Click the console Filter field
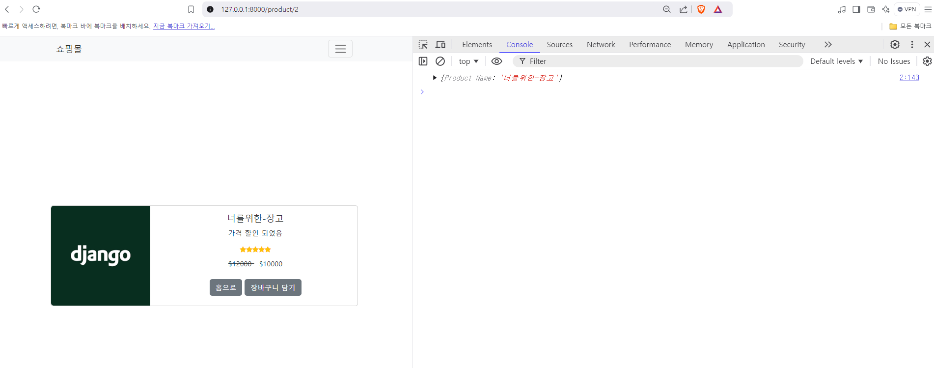Screen dimensions: 934x368 point(658,61)
